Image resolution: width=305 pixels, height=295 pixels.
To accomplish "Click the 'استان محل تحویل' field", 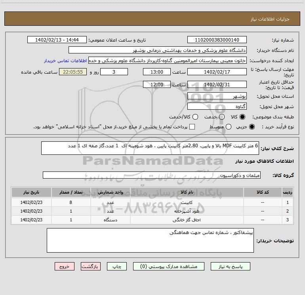I will [217, 96].
